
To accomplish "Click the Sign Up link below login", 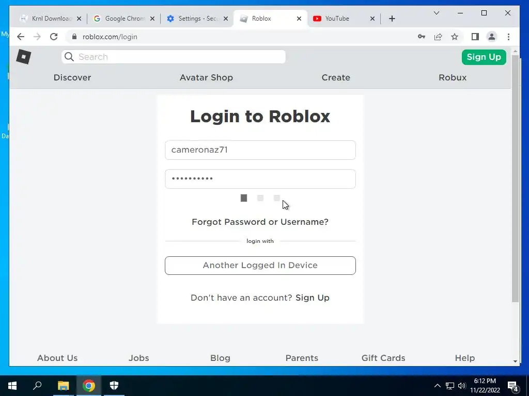I will pos(313,298).
